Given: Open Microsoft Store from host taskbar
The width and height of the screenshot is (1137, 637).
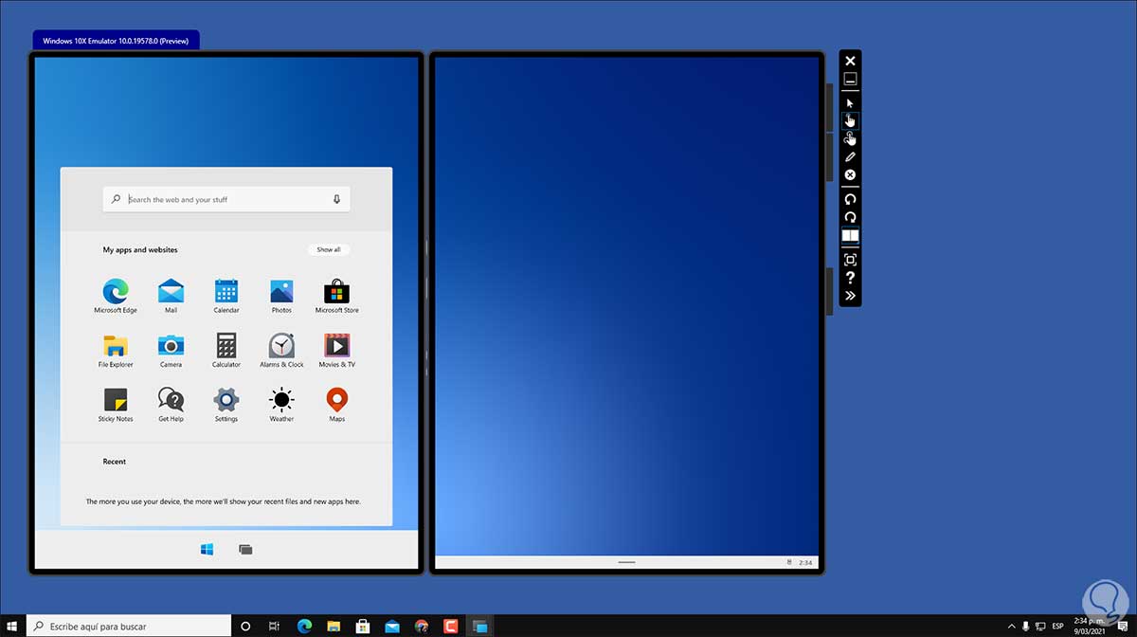Looking at the screenshot, I should (363, 626).
